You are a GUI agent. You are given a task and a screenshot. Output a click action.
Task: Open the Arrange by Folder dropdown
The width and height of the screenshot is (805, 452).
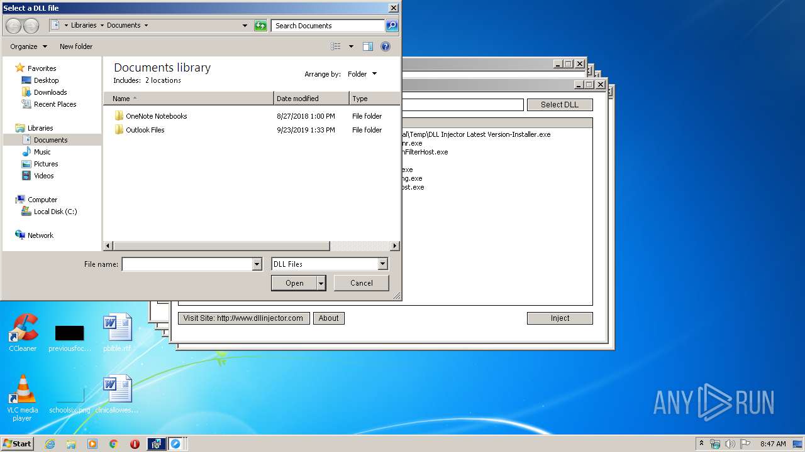tap(362, 74)
